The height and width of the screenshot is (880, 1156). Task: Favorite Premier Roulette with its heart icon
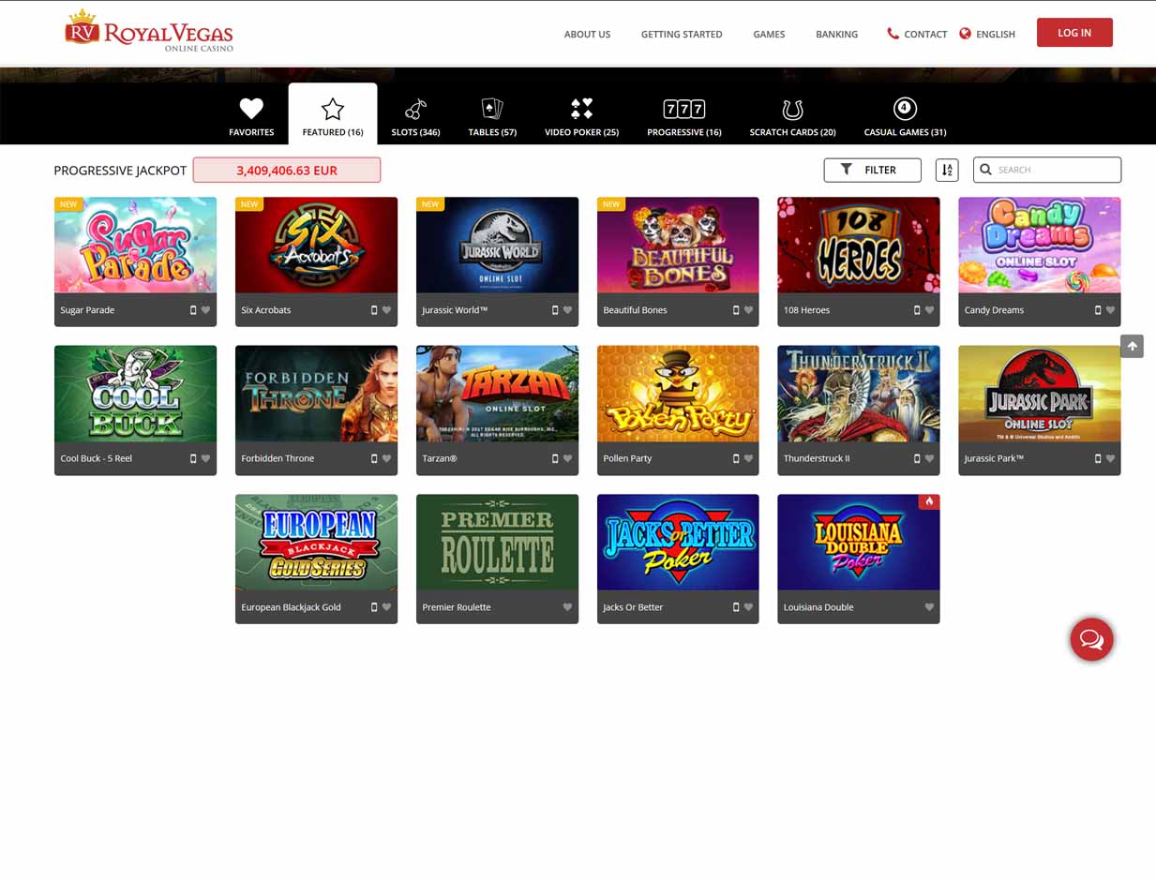pyautogui.click(x=567, y=607)
